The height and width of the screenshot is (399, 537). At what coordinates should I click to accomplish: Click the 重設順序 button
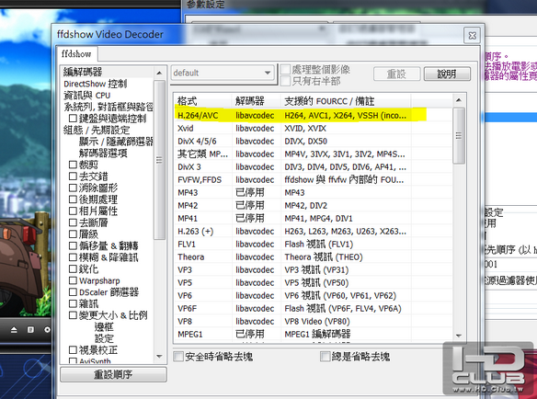pyautogui.click(x=113, y=374)
